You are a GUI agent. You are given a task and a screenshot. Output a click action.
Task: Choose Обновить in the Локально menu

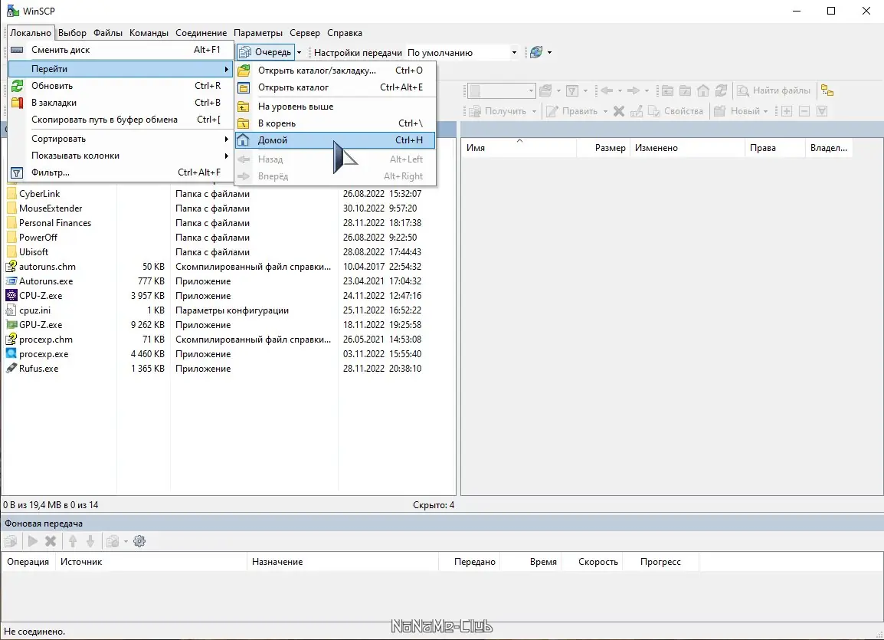(120, 86)
